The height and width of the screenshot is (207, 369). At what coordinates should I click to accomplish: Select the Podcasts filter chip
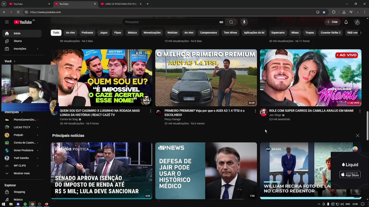point(87,33)
